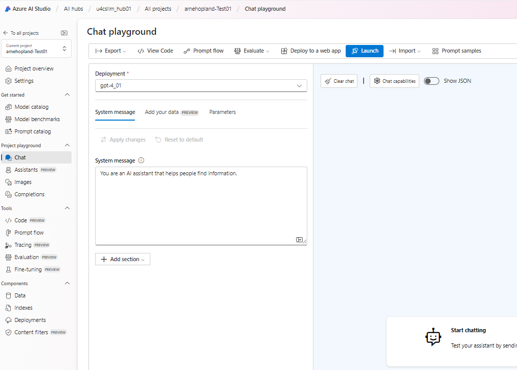Click the expand icon inside the system message box
Viewport: 517px width, 370px height.
299,240
